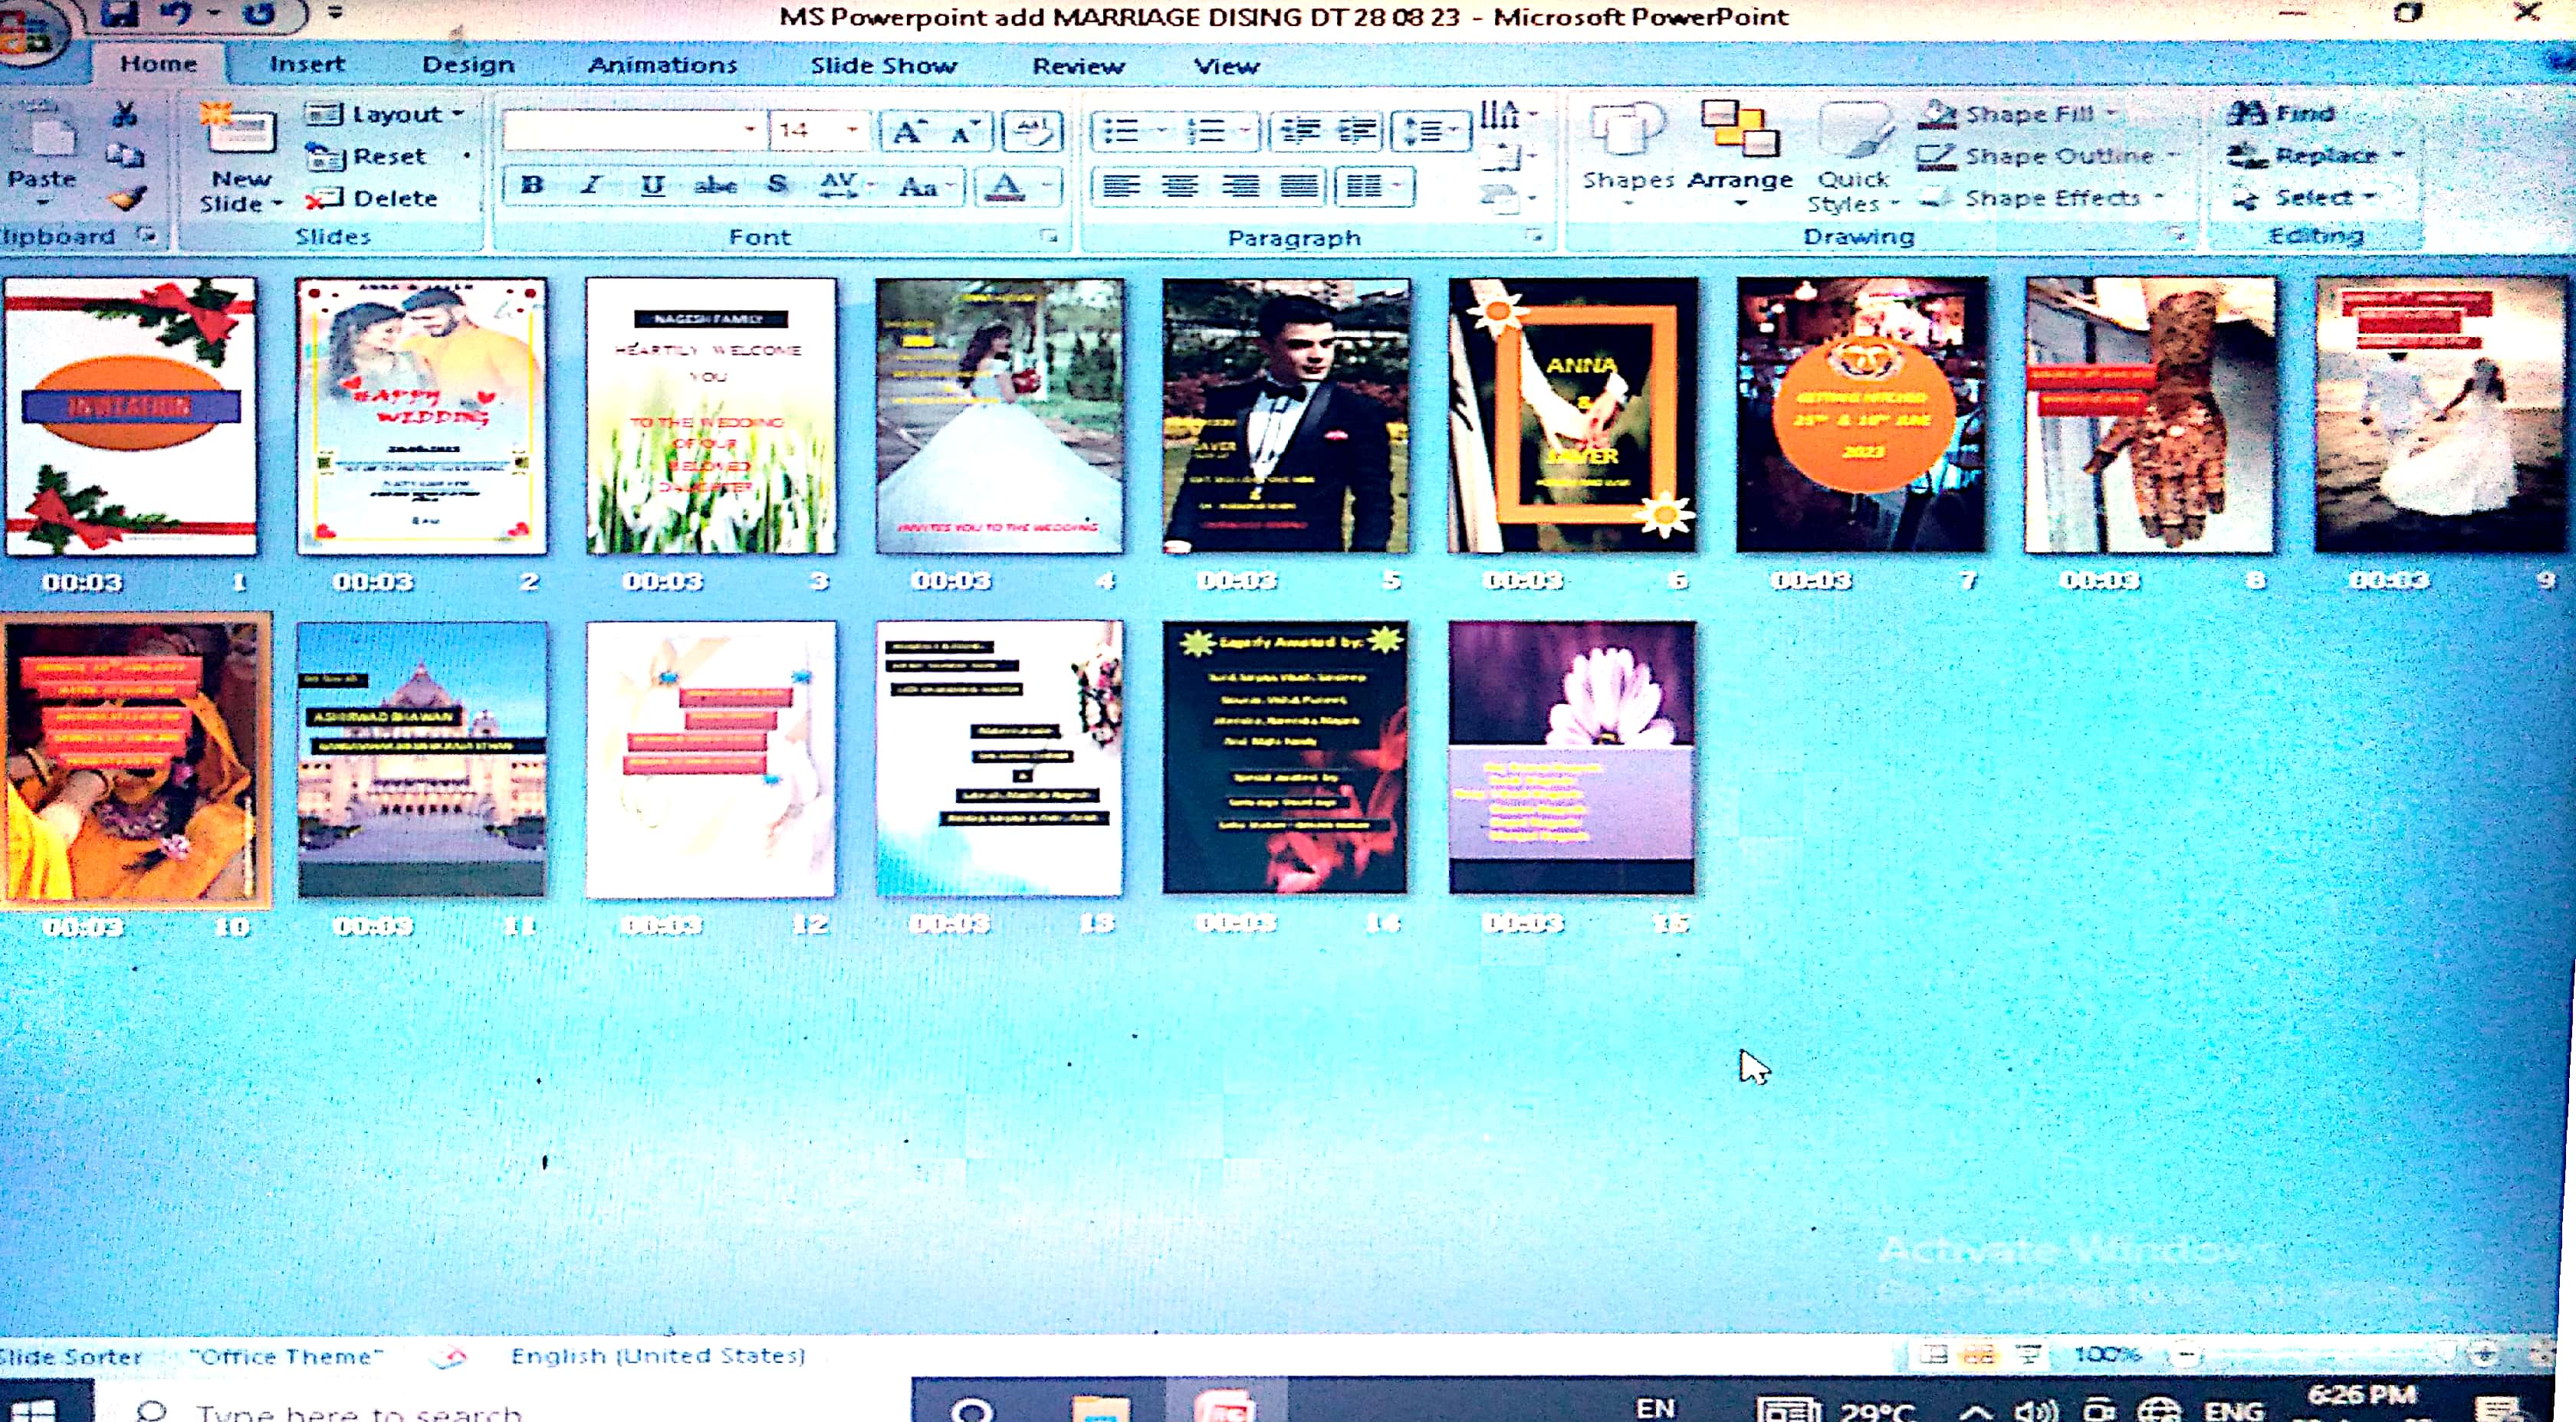Switch to the Animations tab
This screenshot has height=1422, width=2576.
click(x=662, y=66)
